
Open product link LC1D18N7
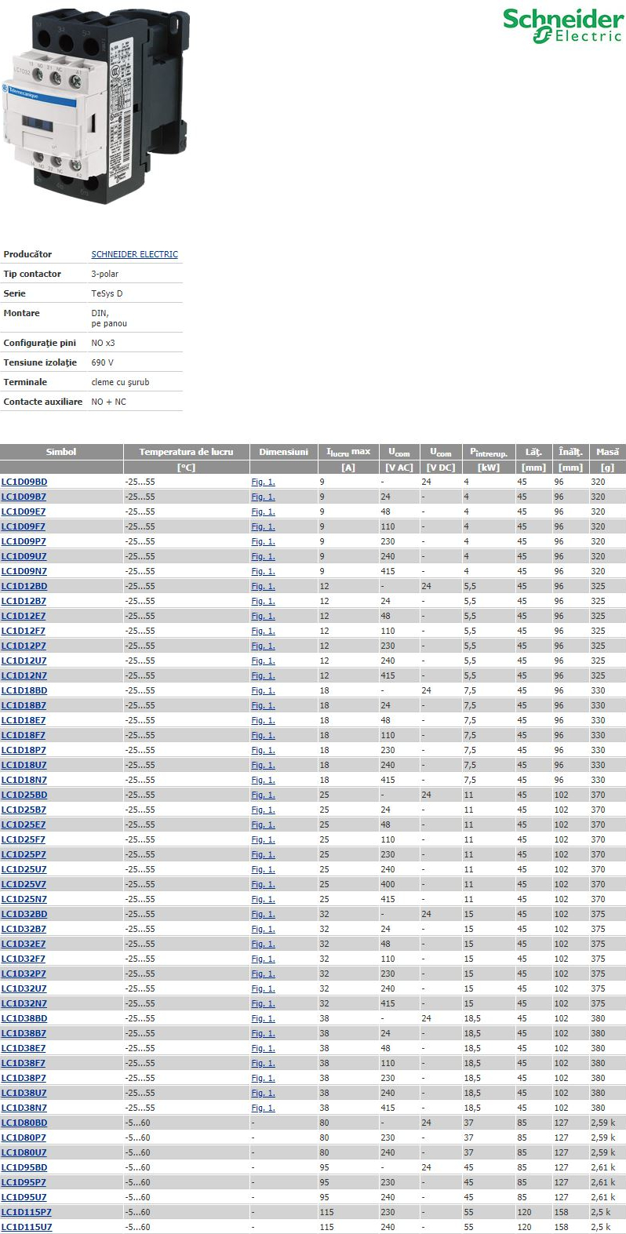(x=24, y=780)
